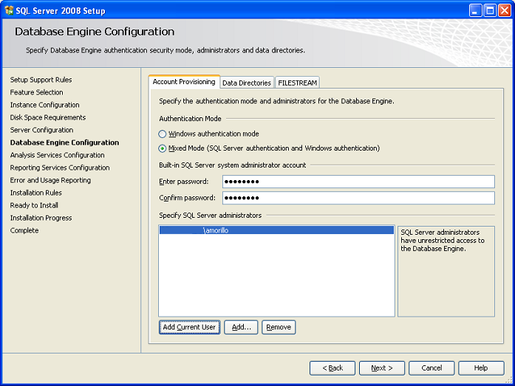
Task: Click Analysis Services Configuration step
Action: [x=58, y=155]
